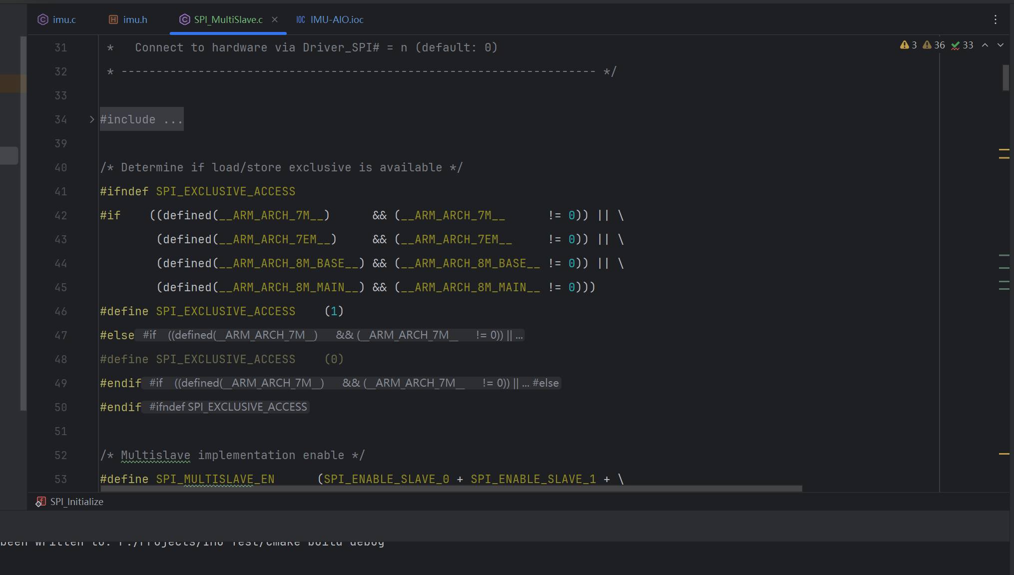Expand the folded #include block chevron
1014x575 pixels.
pos(92,119)
